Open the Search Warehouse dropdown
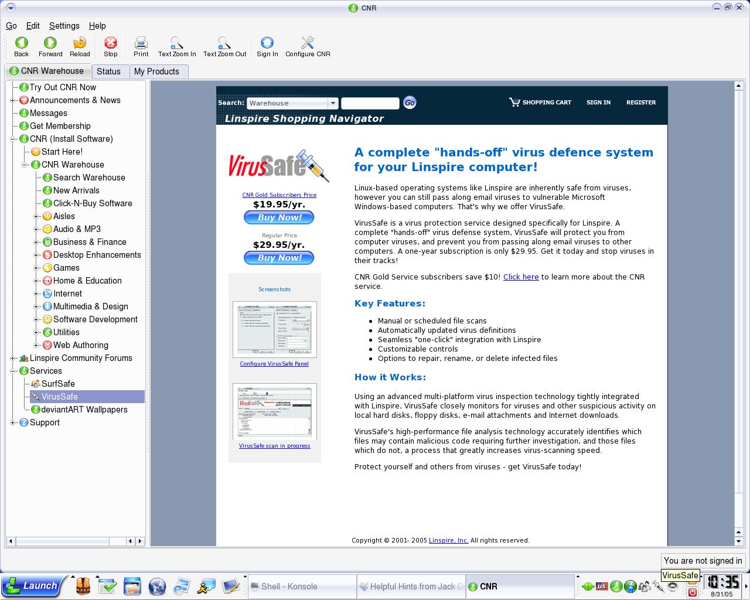 pos(292,103)
